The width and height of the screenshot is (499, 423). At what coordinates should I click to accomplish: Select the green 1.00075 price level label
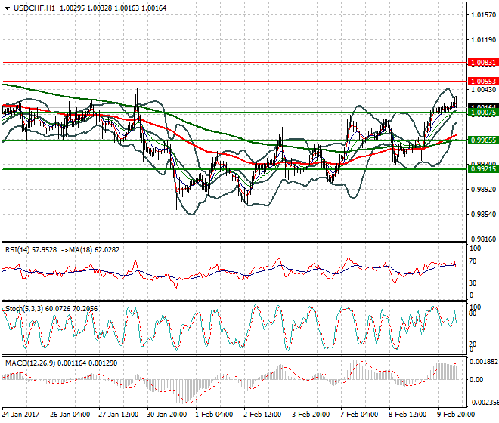[483, 113]
